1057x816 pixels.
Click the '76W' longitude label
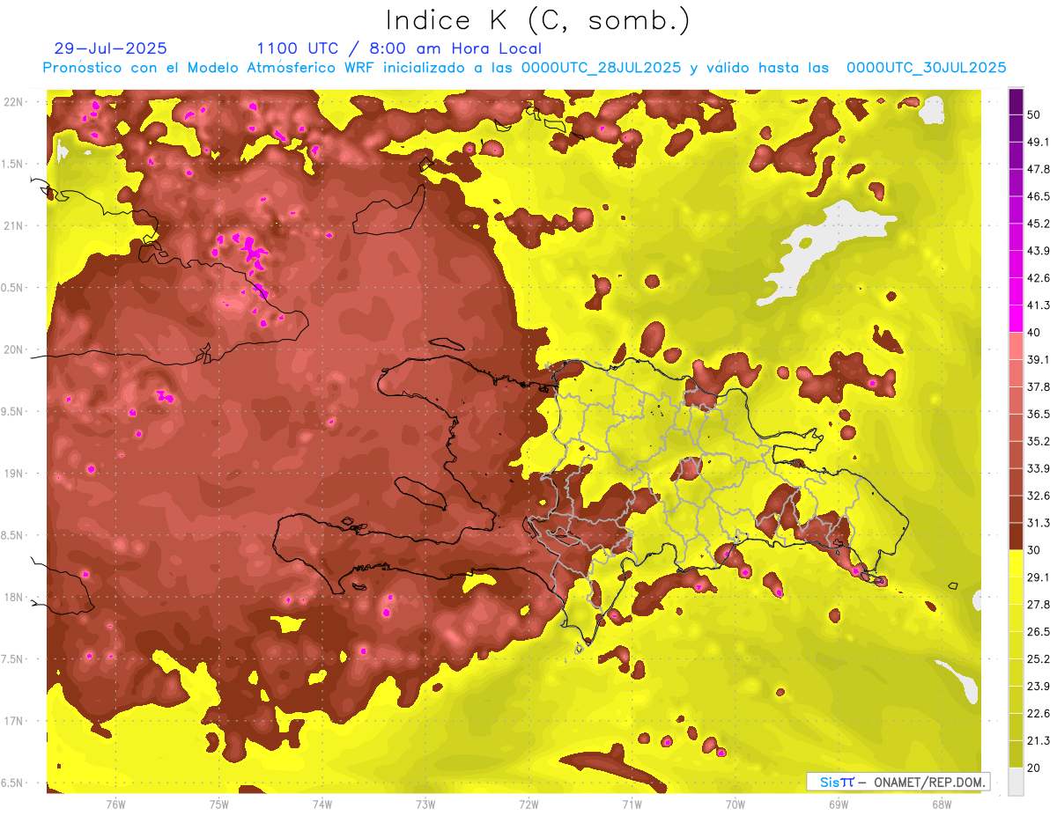(115, 804)
